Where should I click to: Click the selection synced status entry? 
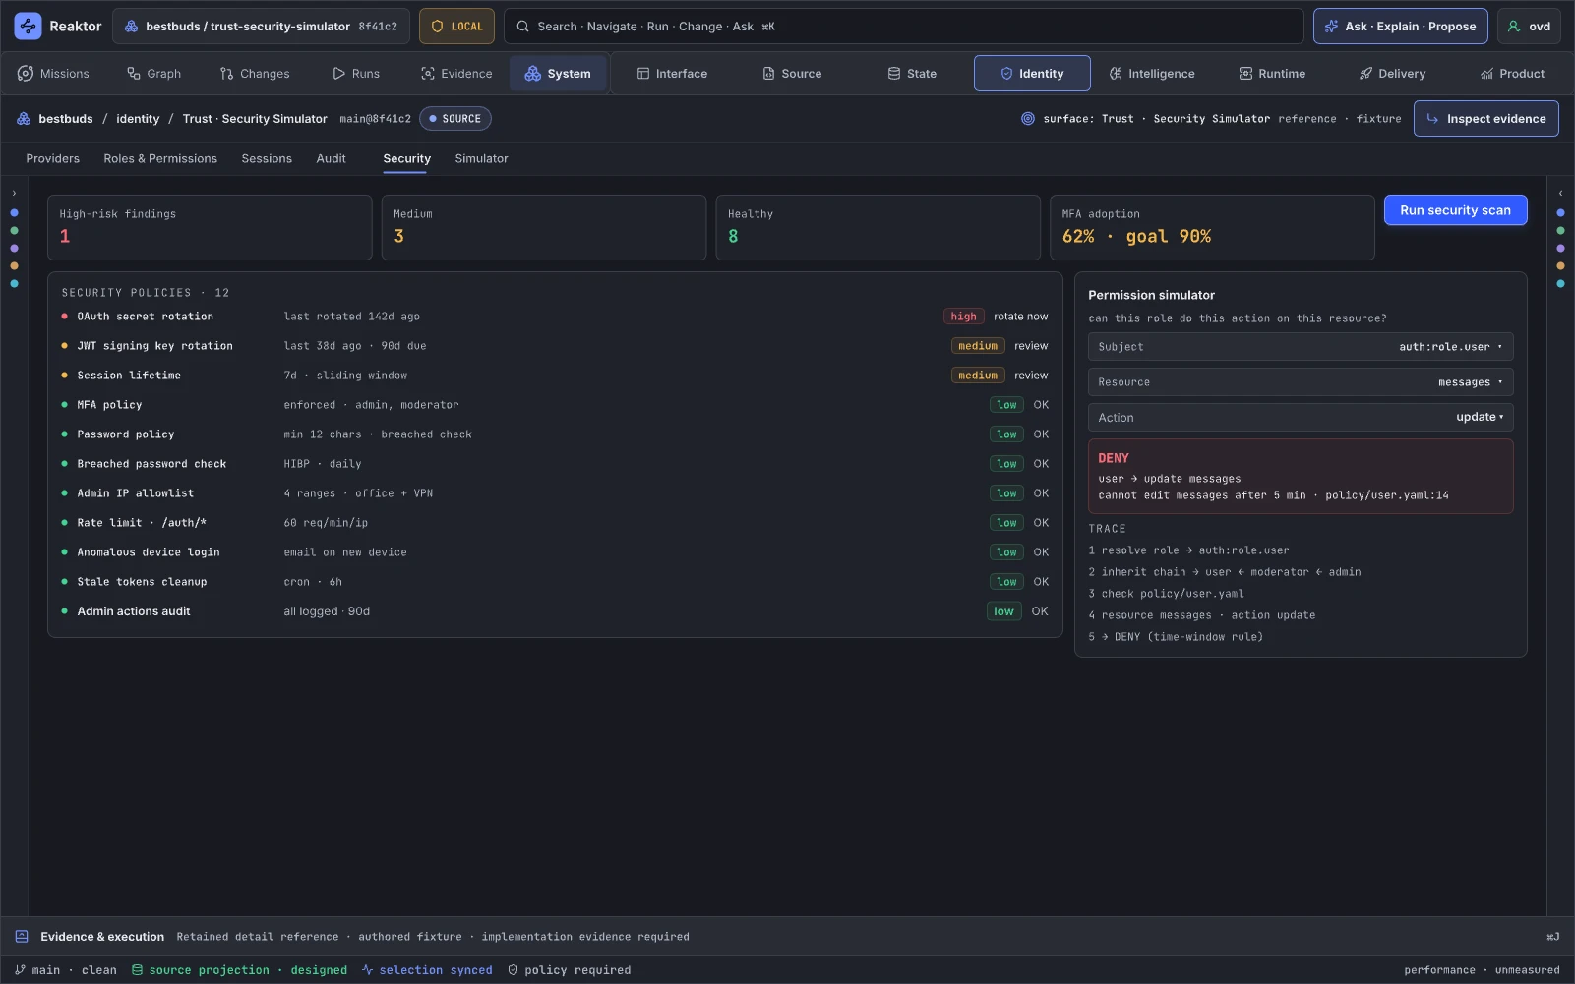pyautogui.click(x=427, y=970)
